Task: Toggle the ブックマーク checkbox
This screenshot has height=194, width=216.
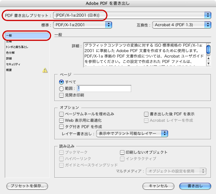Action: 61,152
